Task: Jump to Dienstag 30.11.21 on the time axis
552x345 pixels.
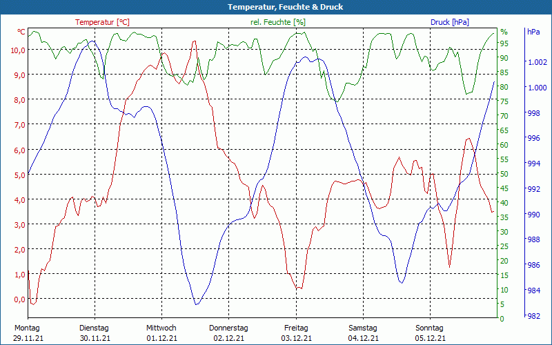Action: click(95, 333)
